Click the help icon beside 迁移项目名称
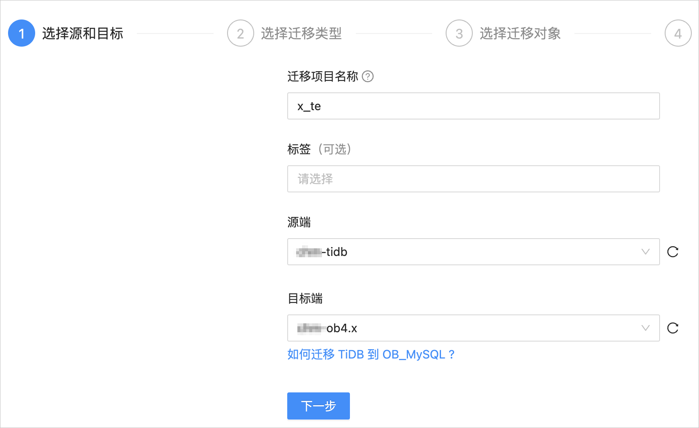Image resolution: width=699 pixels, height=428 pixels. tap(368, 77)
